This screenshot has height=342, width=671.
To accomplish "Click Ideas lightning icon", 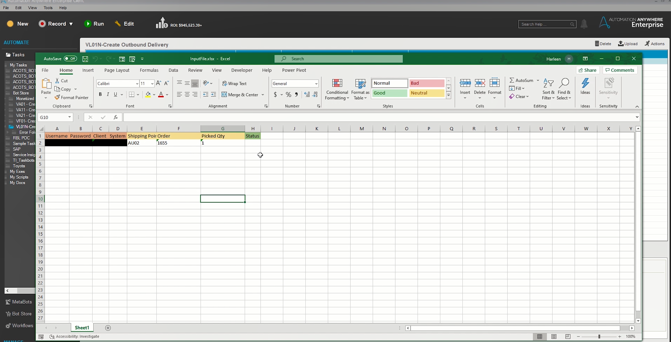I will (x=585, y=83).
